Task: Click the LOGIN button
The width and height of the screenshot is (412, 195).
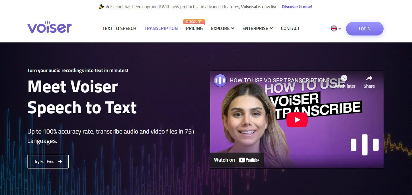Action: click(x=365, y=28)
